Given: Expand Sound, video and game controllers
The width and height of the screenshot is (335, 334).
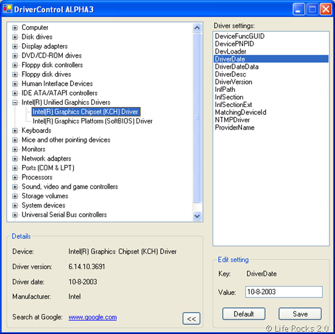Looking at the screenshot, I should 15,187.
